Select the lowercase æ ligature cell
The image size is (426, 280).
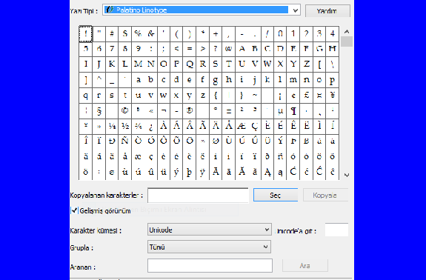(138, 157)
